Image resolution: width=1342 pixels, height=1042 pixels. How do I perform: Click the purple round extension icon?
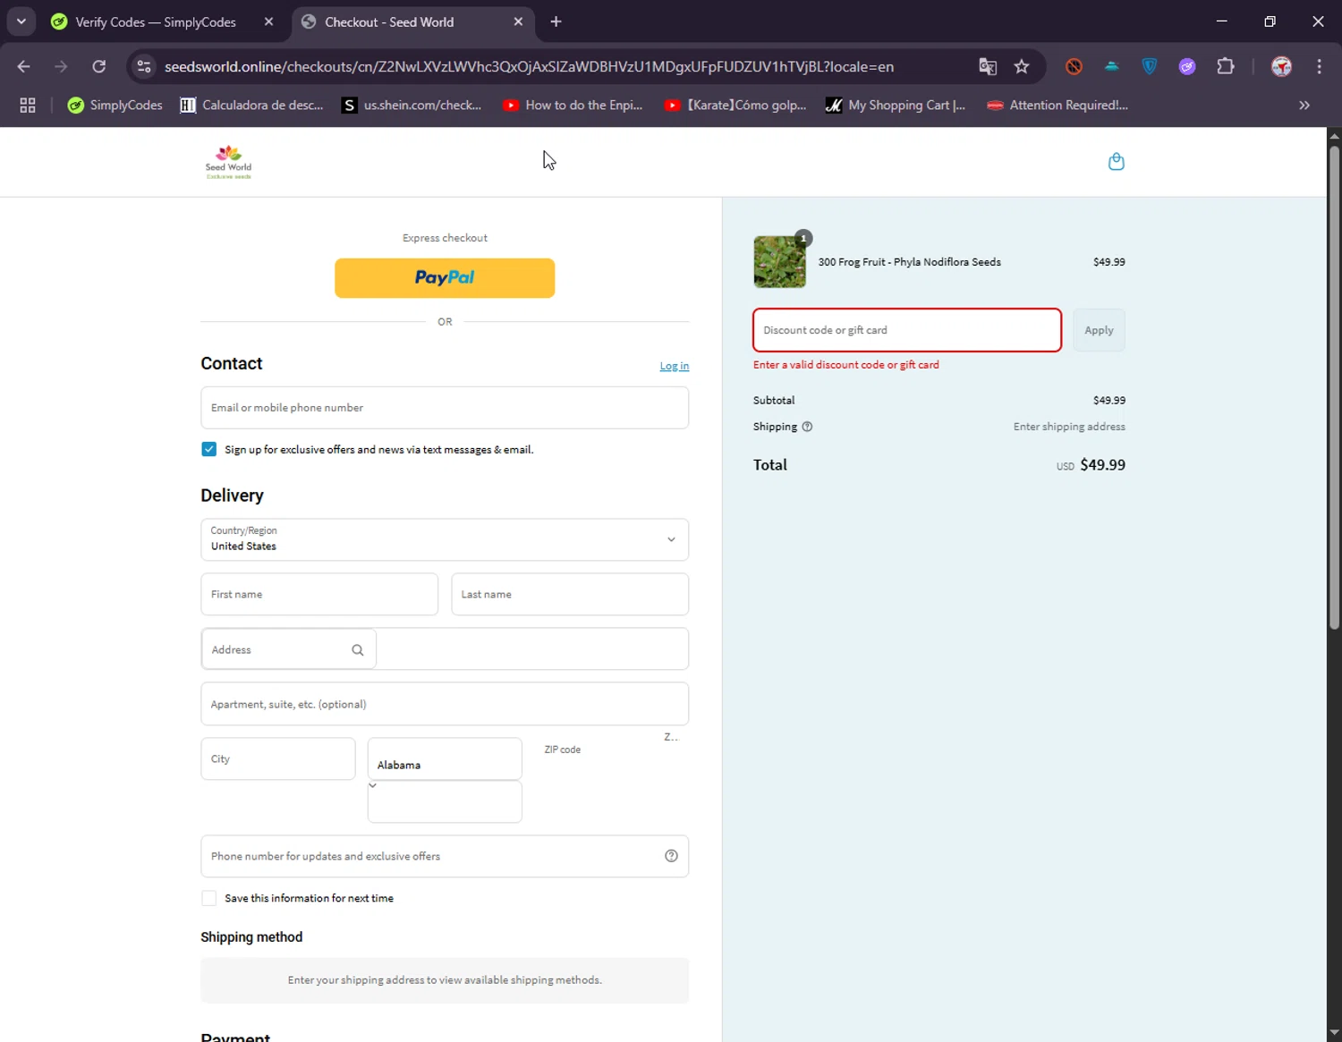coord(1187,66)
